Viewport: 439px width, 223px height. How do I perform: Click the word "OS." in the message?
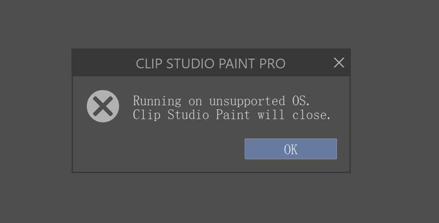(x=301, y=101)
